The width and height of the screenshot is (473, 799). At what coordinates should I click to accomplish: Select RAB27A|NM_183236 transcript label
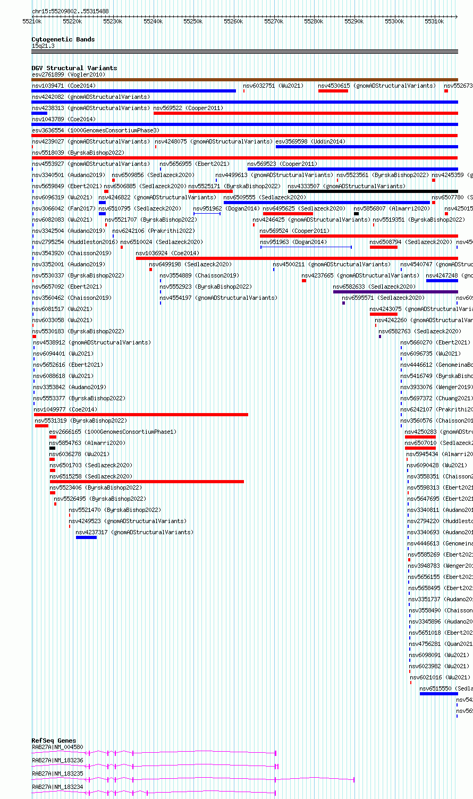57,760
